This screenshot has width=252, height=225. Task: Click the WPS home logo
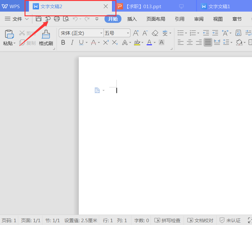[x=11, y=6]
